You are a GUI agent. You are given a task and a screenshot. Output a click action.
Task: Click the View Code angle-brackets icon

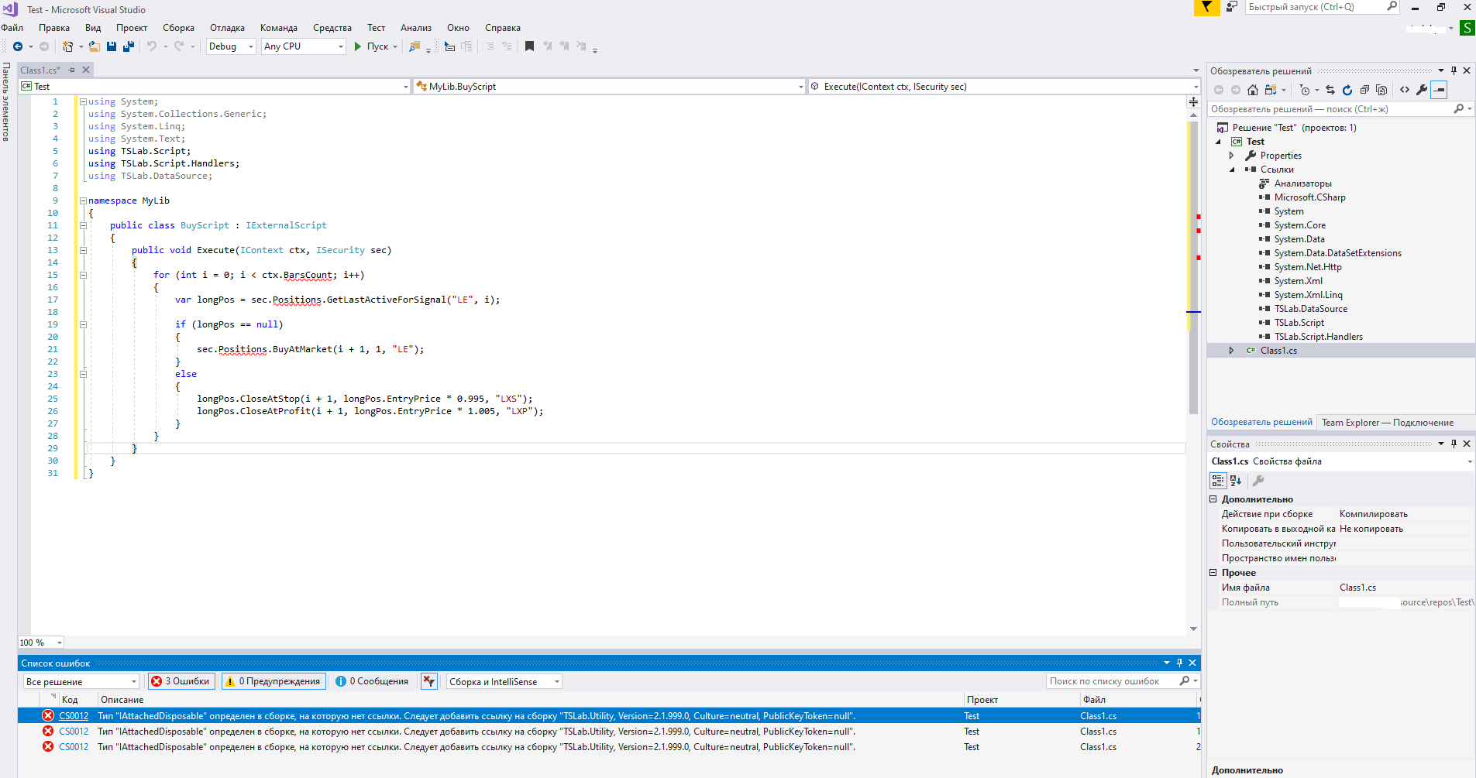pyautogui.click(x=1404, y=90)
